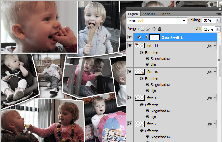
Task: Collapse effects of layer foto 7
Action: [215, 124]
